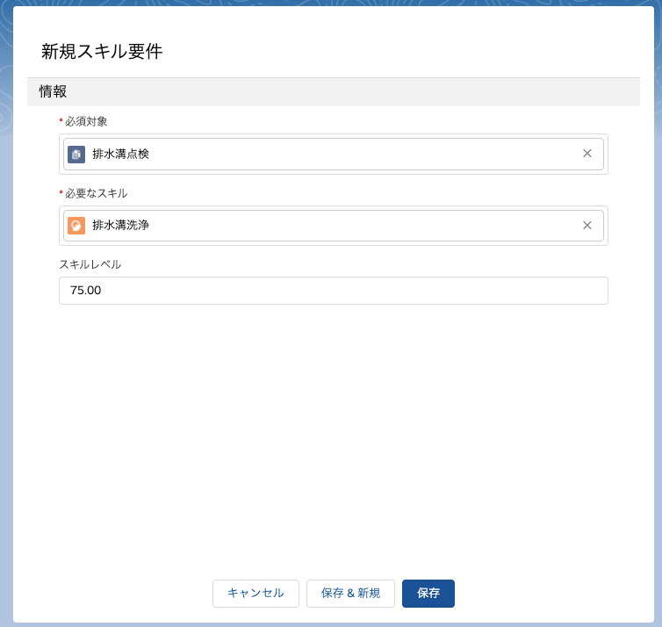Click the orange skill icon beside 排水溝洗浄
Image resolution: width=662 pixels, height=627 pixels.
[76, 226]
